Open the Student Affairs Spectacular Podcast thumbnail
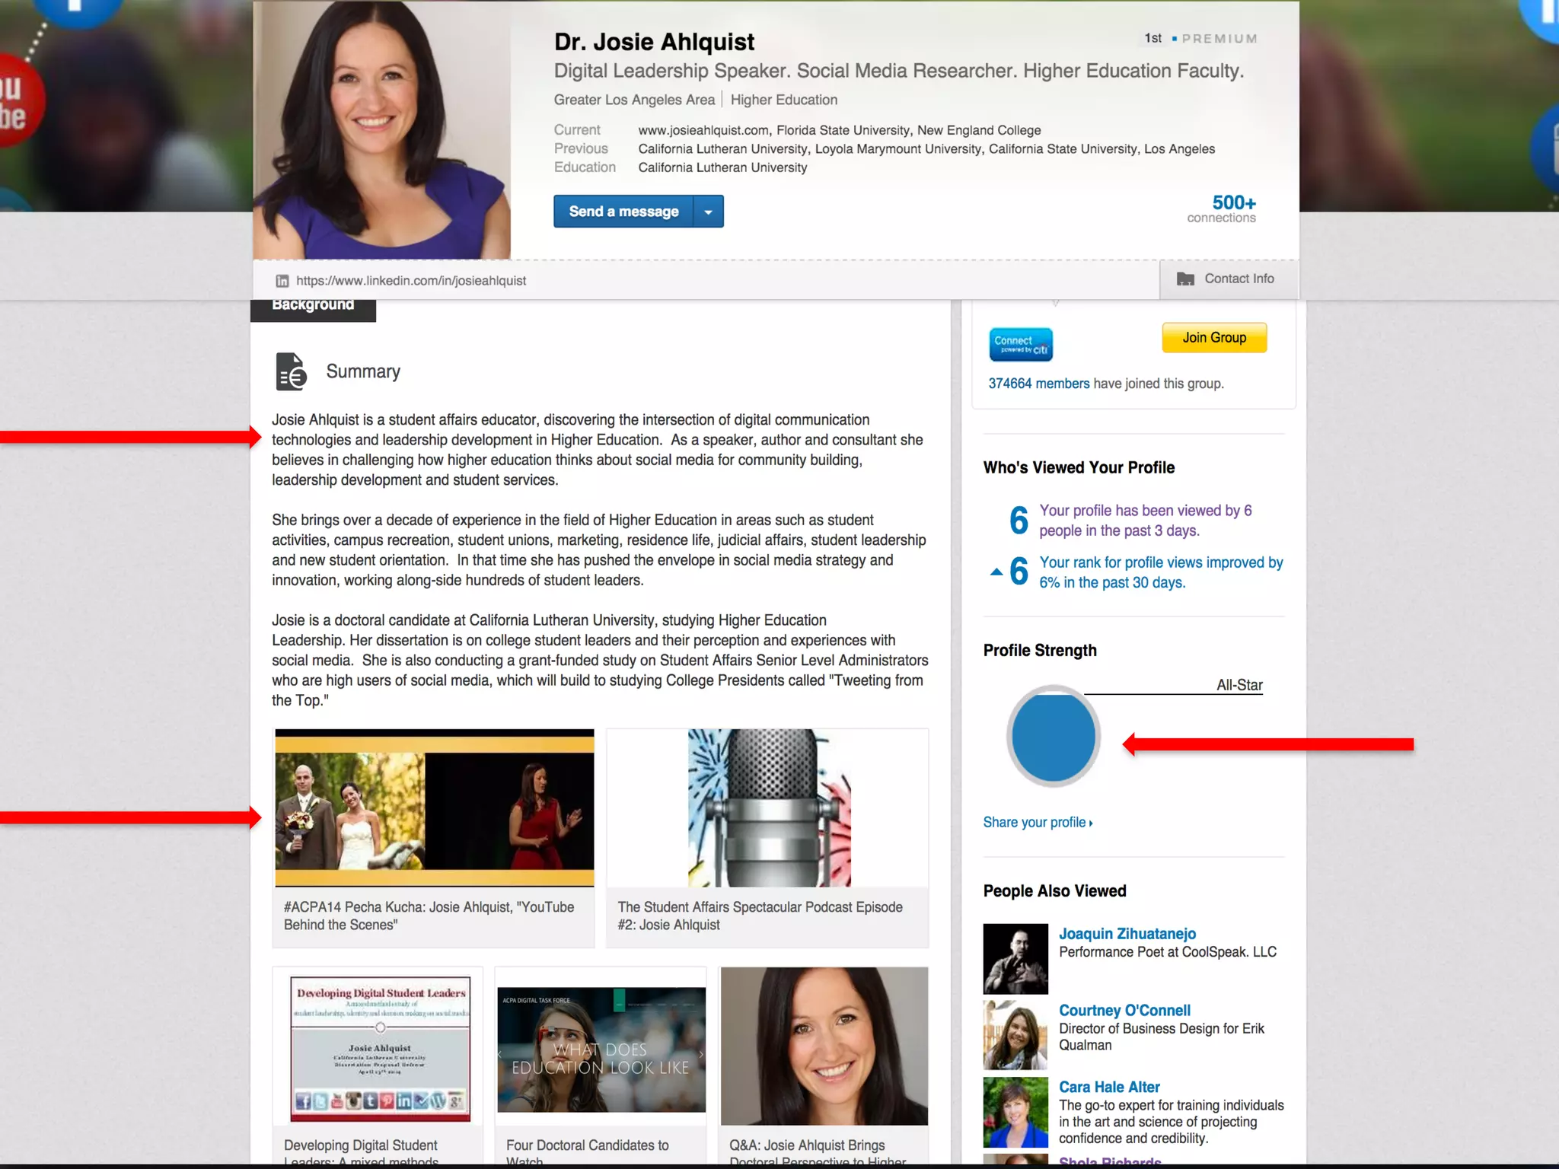This screenshot has height=1169, width=1559. click(x=767, y=808)
